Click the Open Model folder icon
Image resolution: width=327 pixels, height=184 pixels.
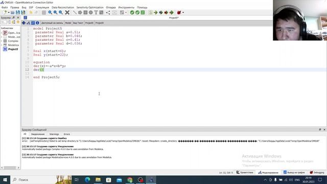click(x=12, y=12)
